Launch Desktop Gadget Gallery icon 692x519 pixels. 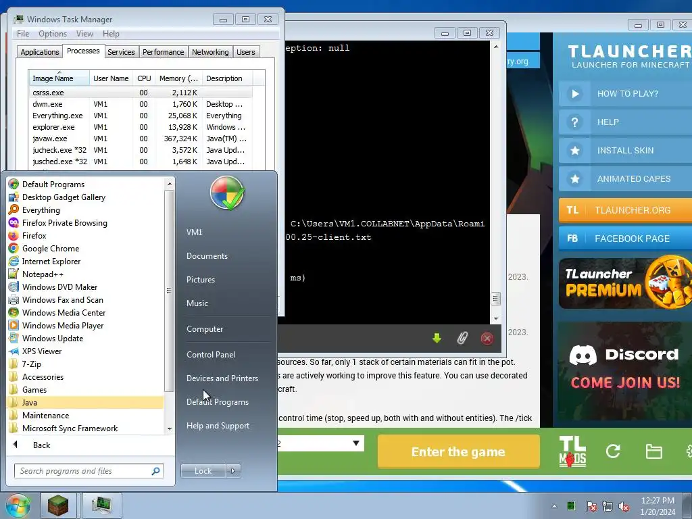(14, 197)
